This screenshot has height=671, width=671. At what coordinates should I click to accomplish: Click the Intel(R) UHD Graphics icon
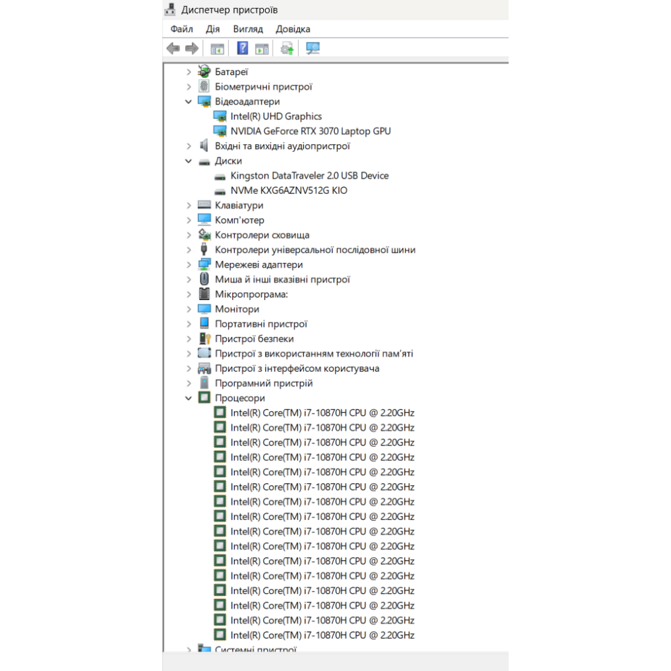pos(220,116)
